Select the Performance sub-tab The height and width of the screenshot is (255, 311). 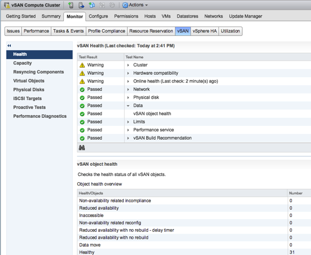click(36, 31)
